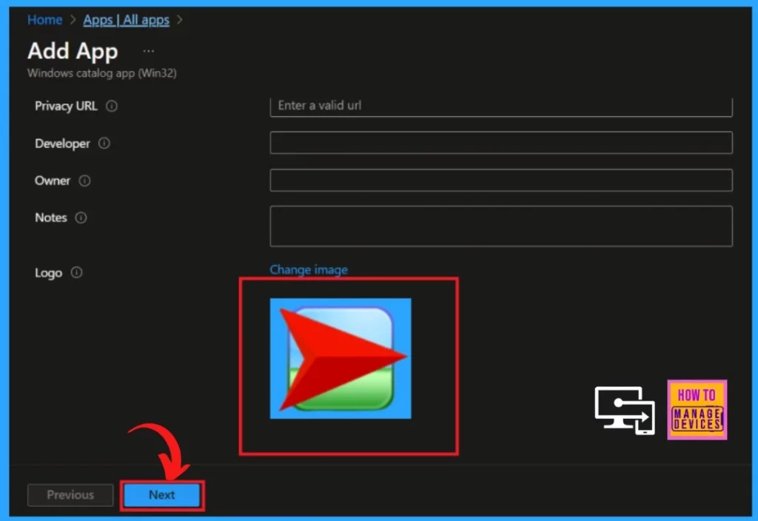This screenshot has width=758, height=521.
Task: Click the Privacy URL label
Action: coord(66,106)
